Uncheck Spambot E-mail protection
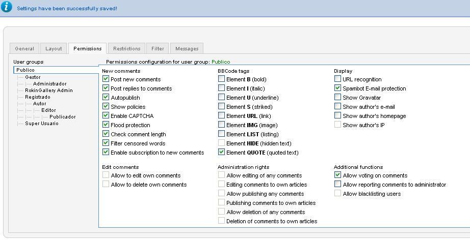Image resolution: width=470 pixels, height=240 pixels. tap(337, 88)
